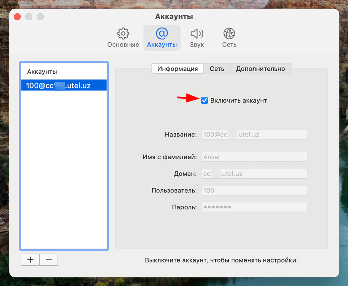Add a new account with plus button
This screenshot has width=348, height=286.
point(30,260)
